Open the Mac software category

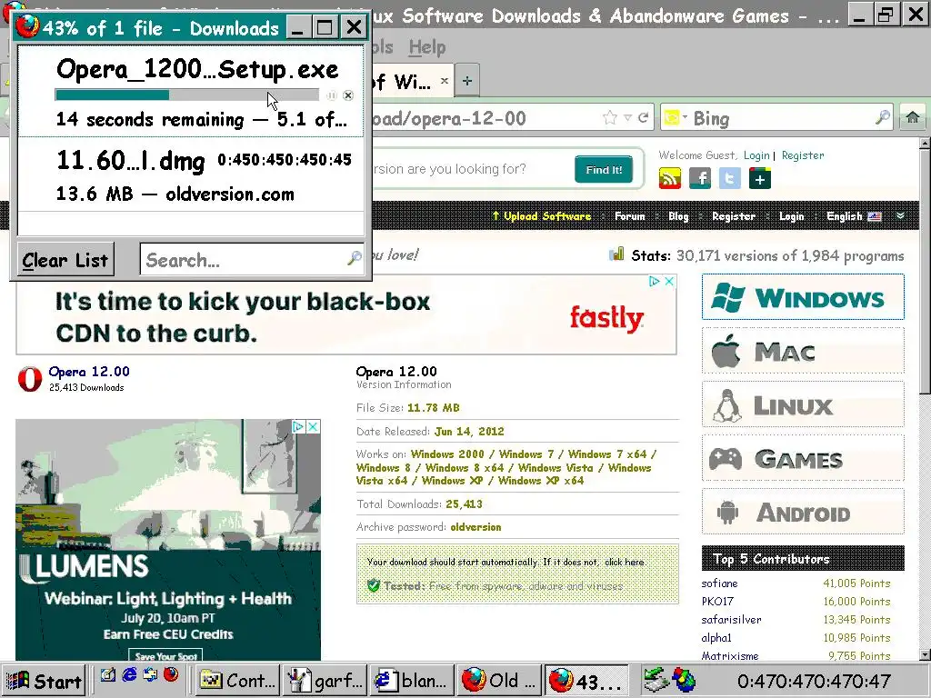tap(803, 351)
